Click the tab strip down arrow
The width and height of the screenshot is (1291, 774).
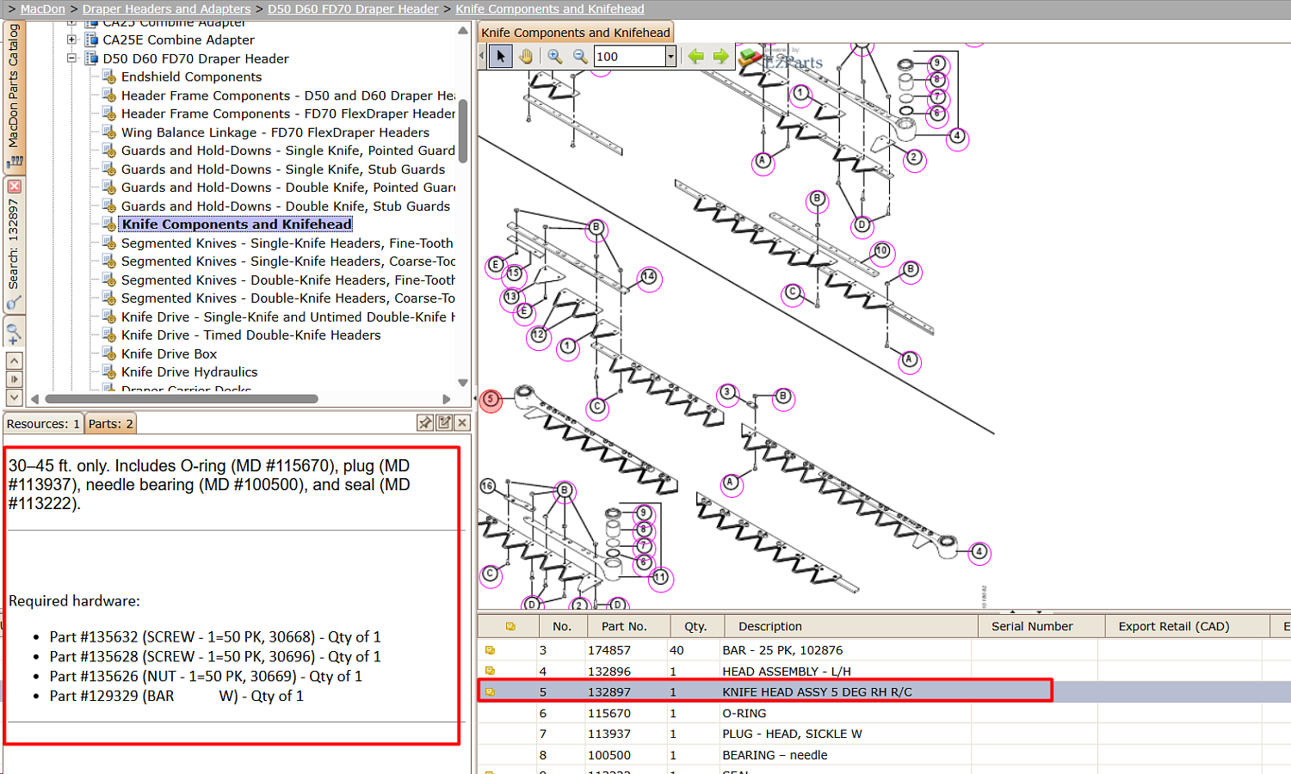coord(14,398)
